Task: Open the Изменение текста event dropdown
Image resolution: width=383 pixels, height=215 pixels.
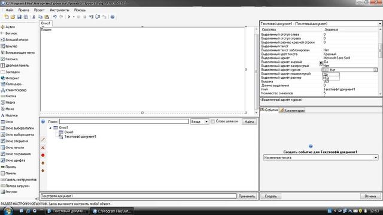Action: tap(376, 158)
